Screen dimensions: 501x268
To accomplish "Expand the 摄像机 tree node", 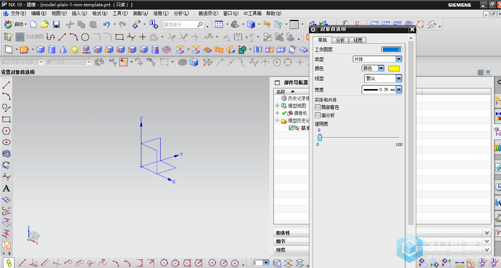I will pos(277,113).
